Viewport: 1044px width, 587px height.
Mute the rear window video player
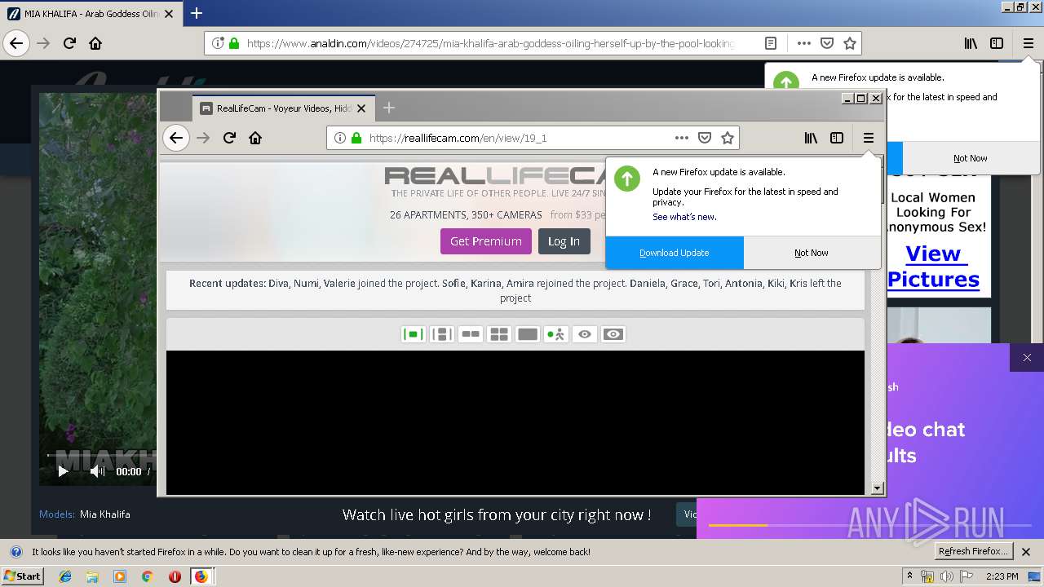(x=97, y=471)
